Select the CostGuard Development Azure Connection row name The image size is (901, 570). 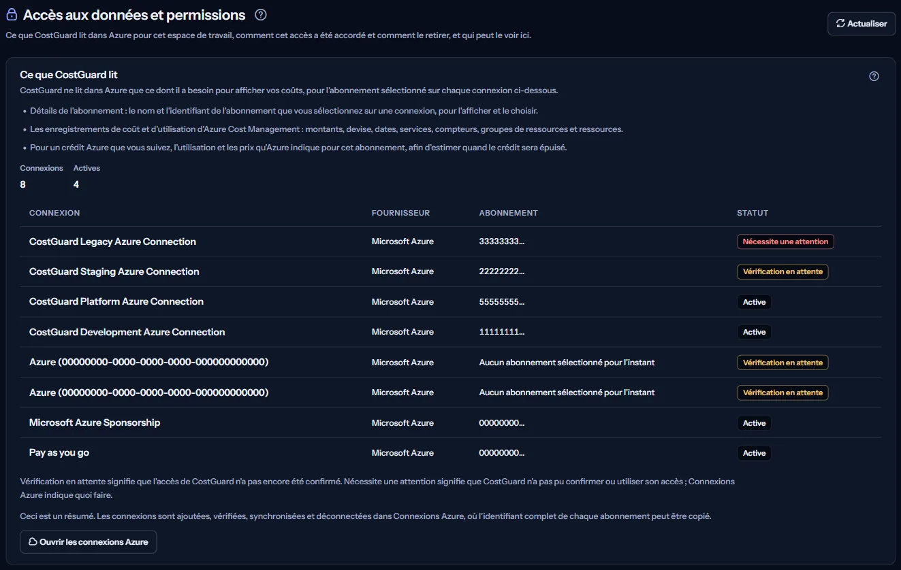[x=127, y=332]
